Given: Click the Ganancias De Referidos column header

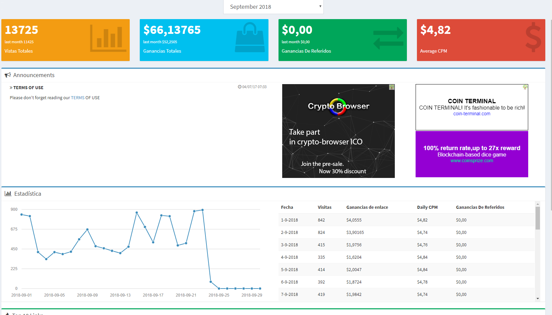Looking at the screenshot, I should pos(480,207).
